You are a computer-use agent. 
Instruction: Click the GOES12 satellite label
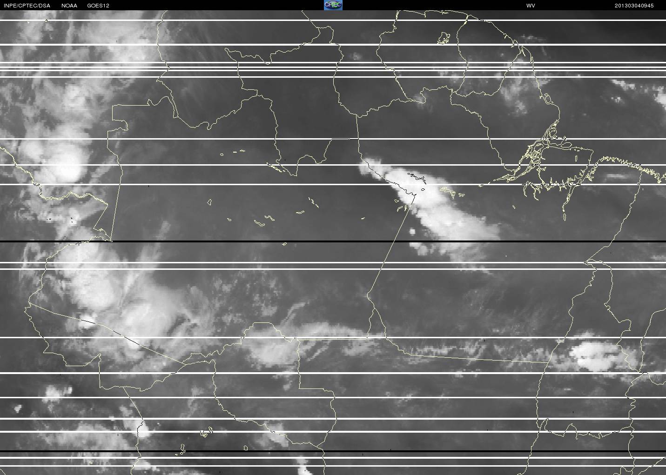tap(98, 6)
